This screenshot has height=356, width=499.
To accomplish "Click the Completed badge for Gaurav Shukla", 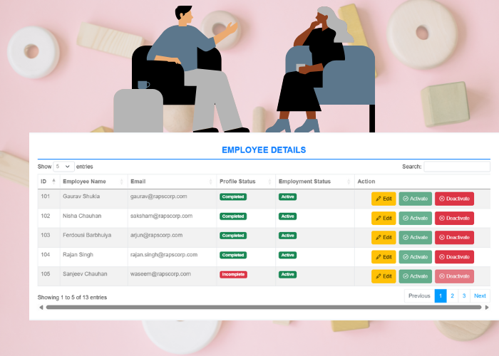I will coord(233,197).
